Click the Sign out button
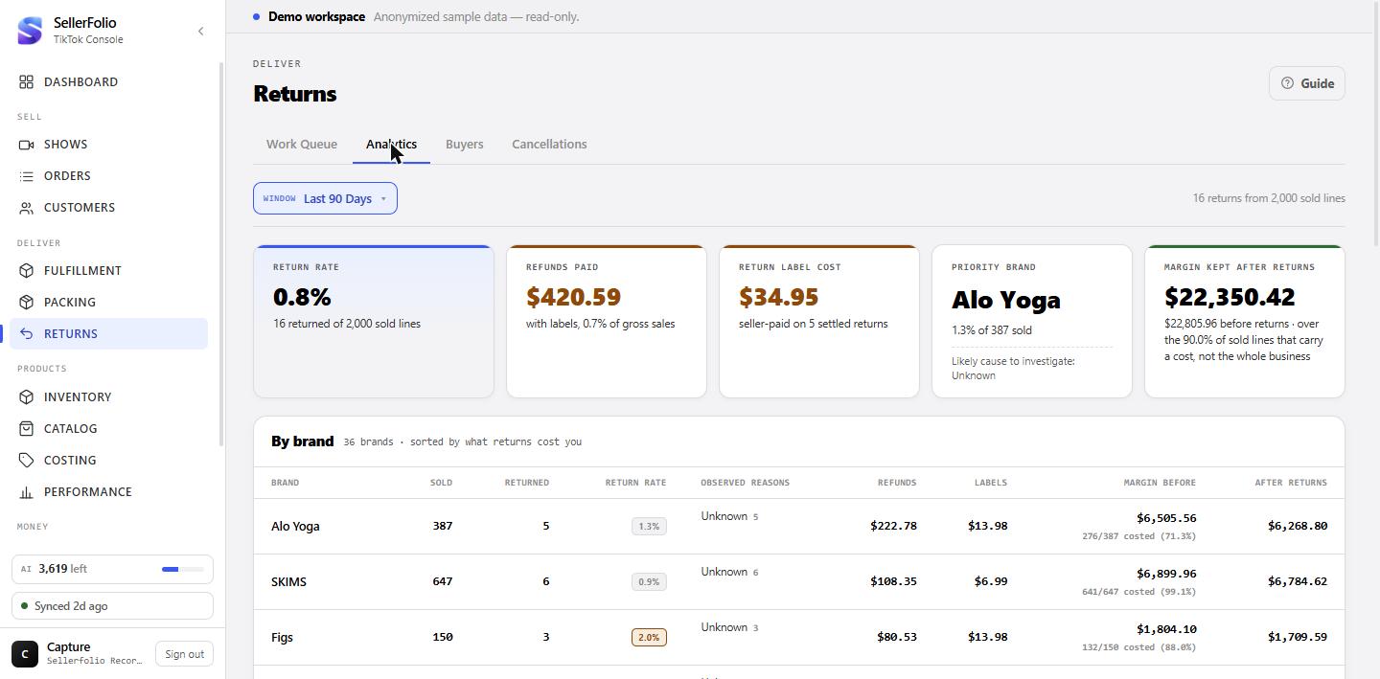 [x=184, y=654]
